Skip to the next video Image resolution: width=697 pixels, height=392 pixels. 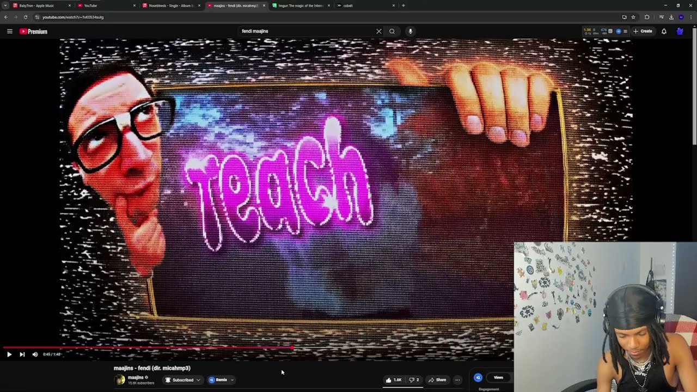tap(22, 354)
